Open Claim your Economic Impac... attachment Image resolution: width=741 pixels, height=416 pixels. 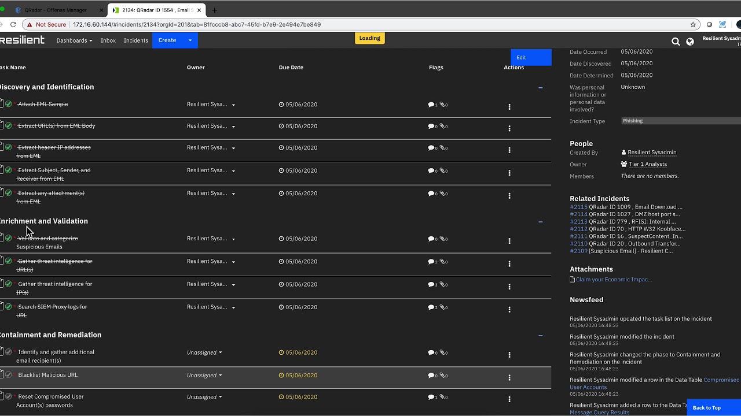[x=614, y=280]
